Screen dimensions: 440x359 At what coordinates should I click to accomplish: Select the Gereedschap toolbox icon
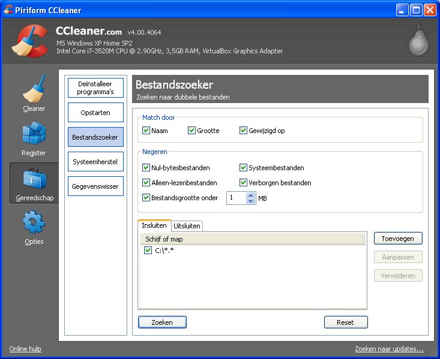(x=34, y=179)
